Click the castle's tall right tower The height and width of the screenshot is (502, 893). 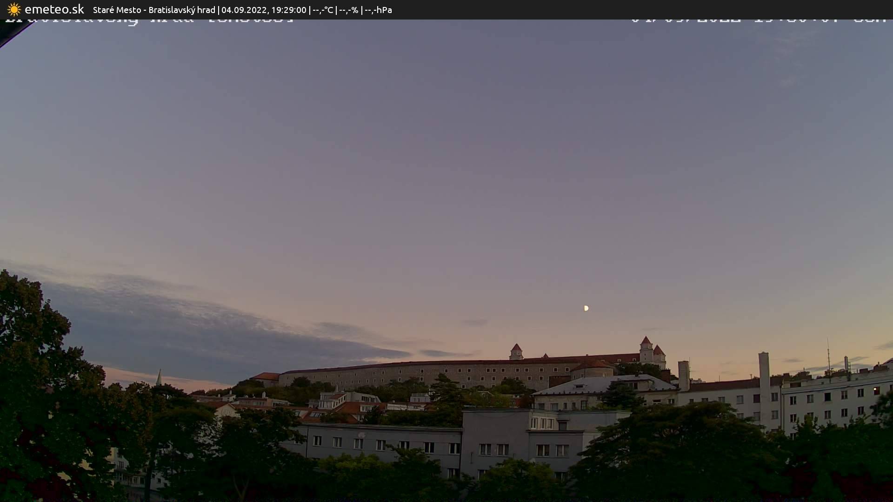point(646,350)
